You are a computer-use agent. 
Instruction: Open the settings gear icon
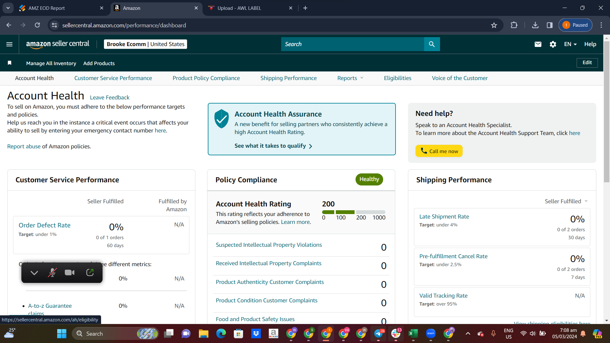pos(553,44)
